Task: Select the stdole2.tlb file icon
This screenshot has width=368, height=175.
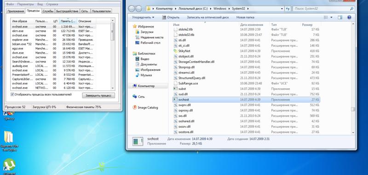Action: pyautogui.click(x=176, y=29)
